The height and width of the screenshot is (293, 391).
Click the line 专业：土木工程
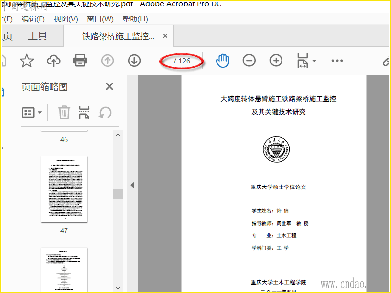point(274,235)
